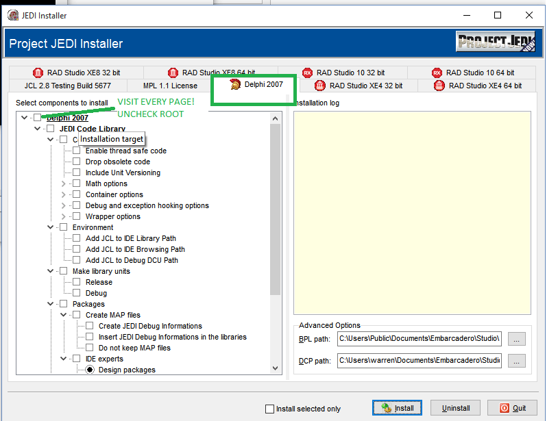Check the Packages node checkbox
Image resolution: width=558 pixels, height=421 pixels.
click(63, 304)
